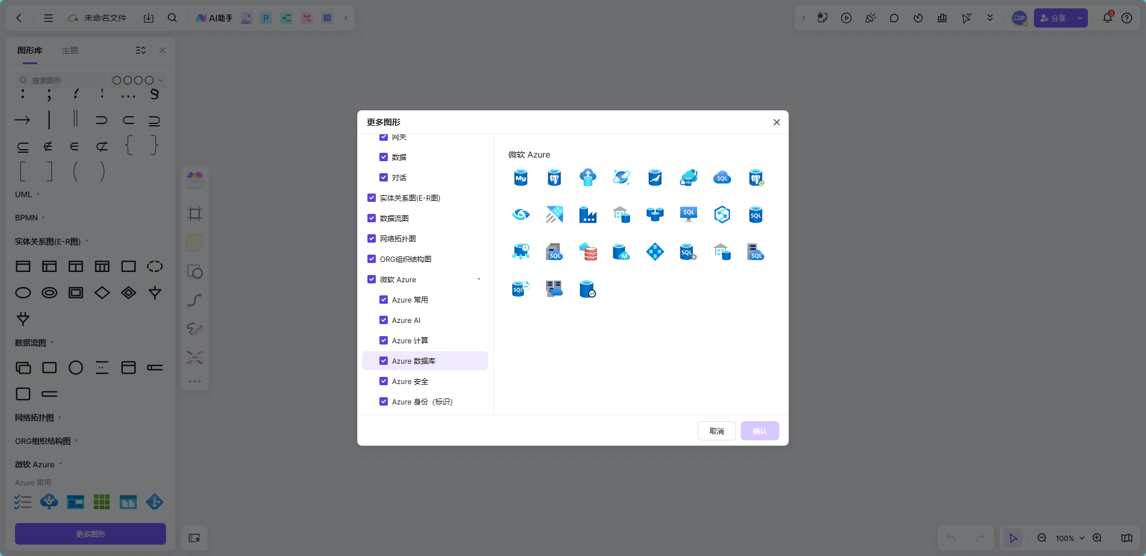Open the notifications bell

[1107, 18]
